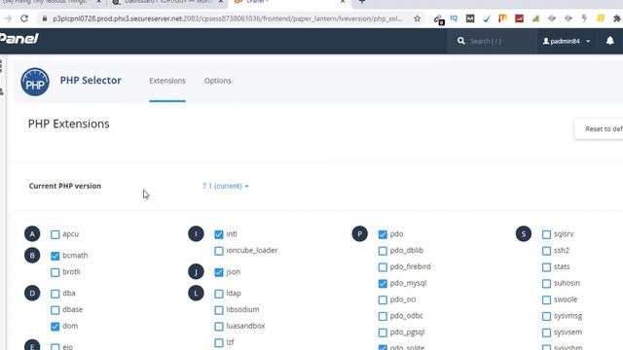Click the letter B group badge
Screen dimensions: 623x350
coord(32,255)
